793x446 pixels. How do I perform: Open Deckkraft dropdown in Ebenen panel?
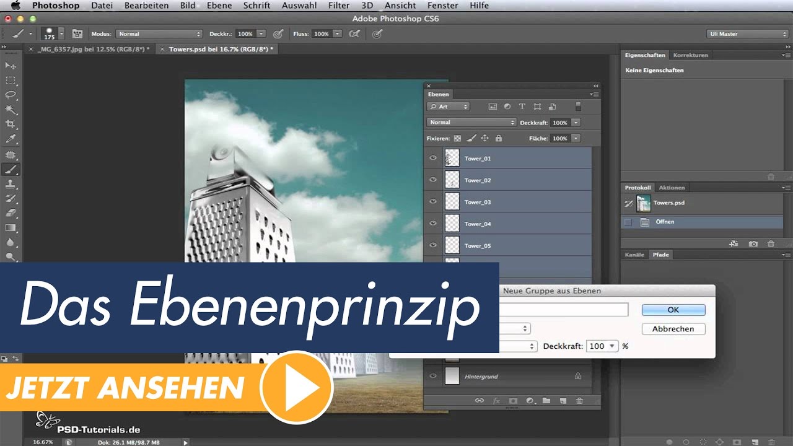tap(576, 123)
